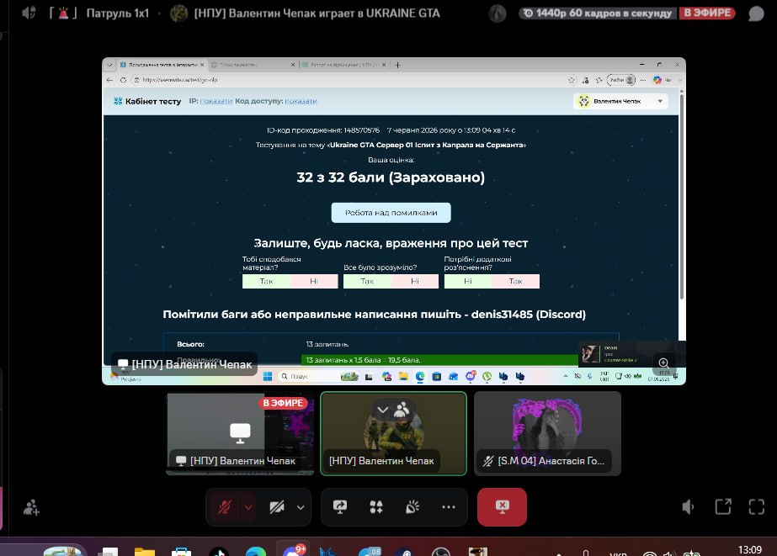777x556 pixels.
Task: Answer Ні for Потрібні додаткові роз'яснення
Action: (468, 281)
